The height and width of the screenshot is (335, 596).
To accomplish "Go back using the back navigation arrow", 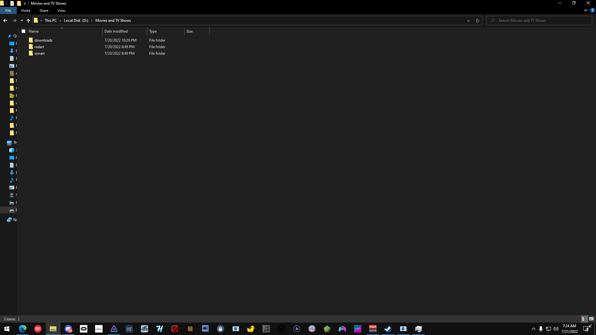I will (x=5, y=20).
